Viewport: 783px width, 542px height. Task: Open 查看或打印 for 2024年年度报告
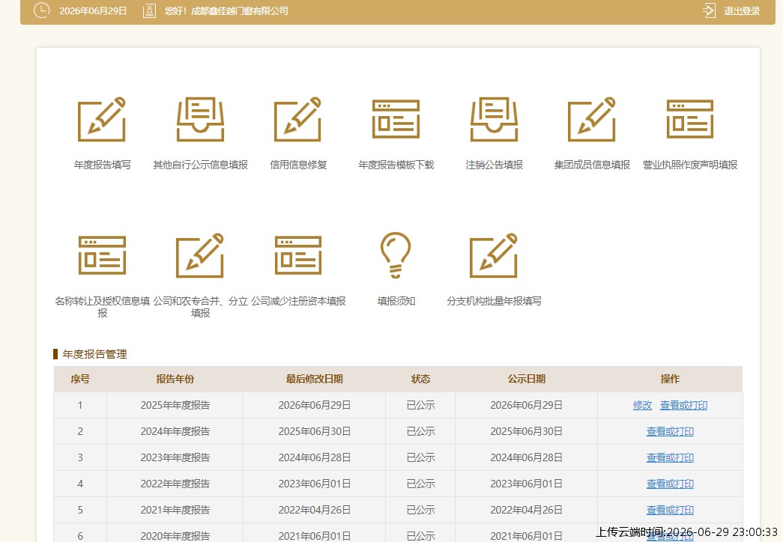click(x=670, y=431)
